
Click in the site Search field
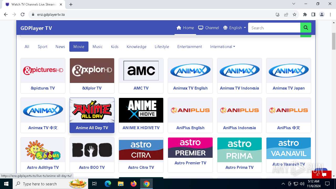click(x=274, y=28)
